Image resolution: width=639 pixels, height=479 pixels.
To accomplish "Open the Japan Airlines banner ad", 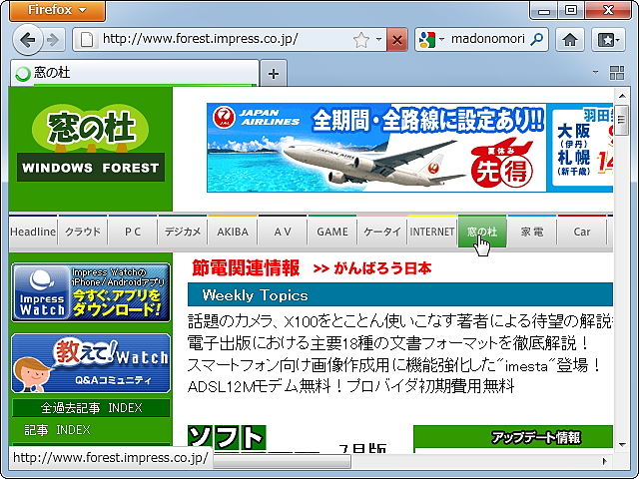I will 409,148.
